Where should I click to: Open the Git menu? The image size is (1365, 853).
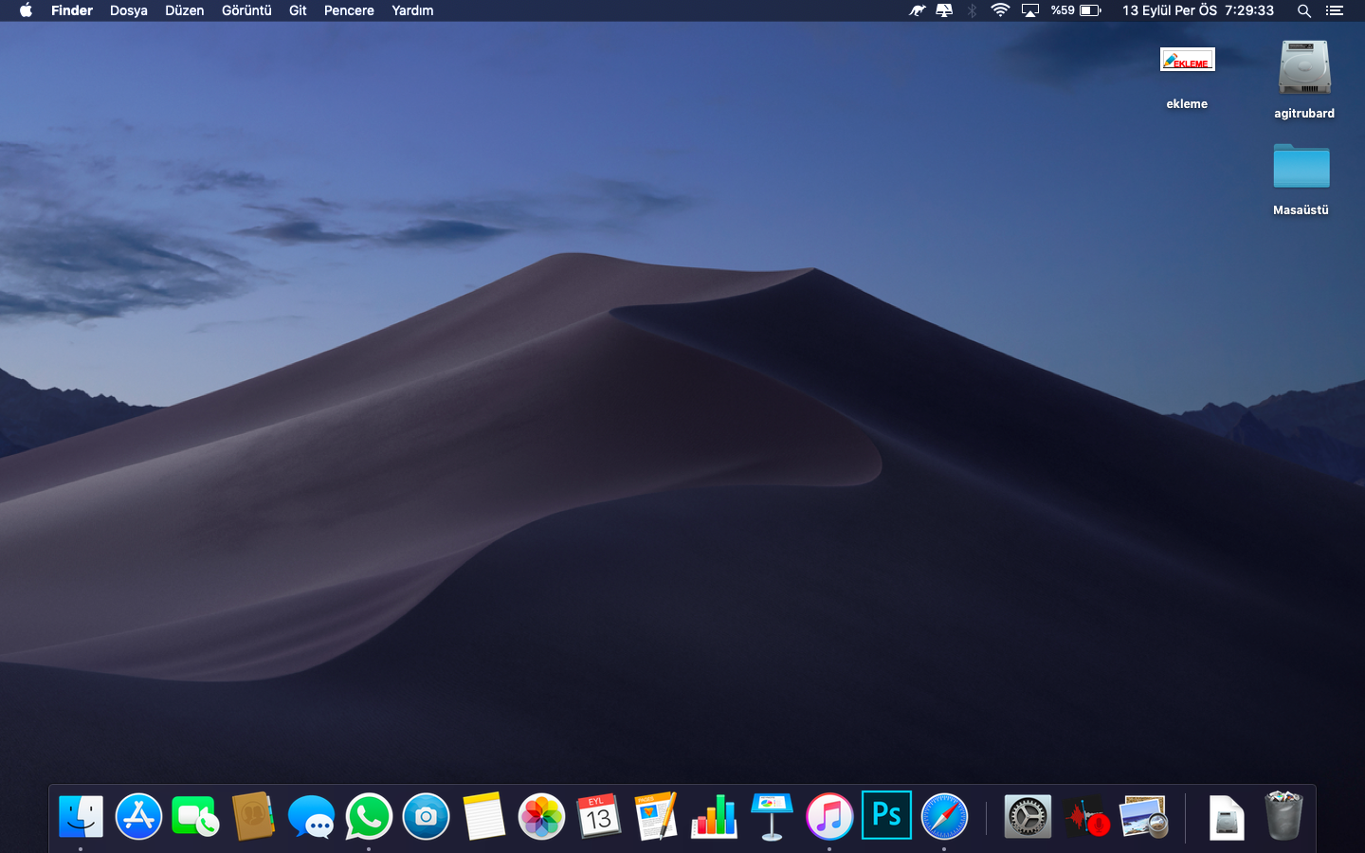click(x=298, y=10)
